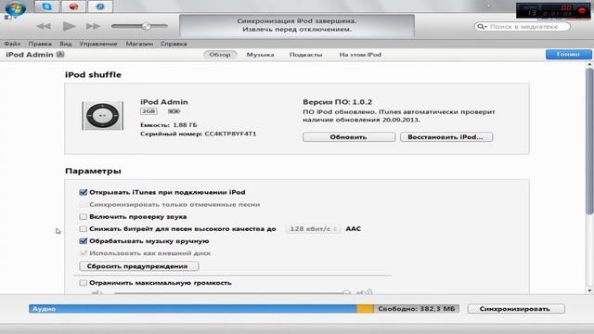Image resolution: width=594 pixels, height=334 pixels.
Task: Click the red taskbar application icon
Action: [x=73, y=6]
